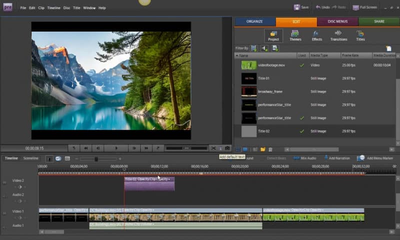This screenshot has width=400, height=240.
Task: Open the Timeline menu
Action: (53, 8)
